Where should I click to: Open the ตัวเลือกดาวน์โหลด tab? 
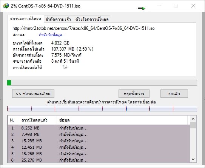tap(92, 19)
